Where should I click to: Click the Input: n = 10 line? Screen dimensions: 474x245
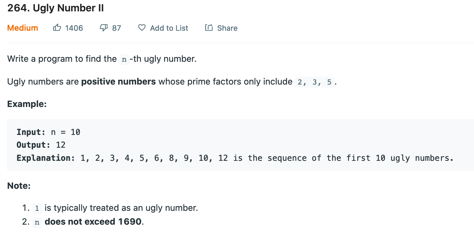coord(48,132)
